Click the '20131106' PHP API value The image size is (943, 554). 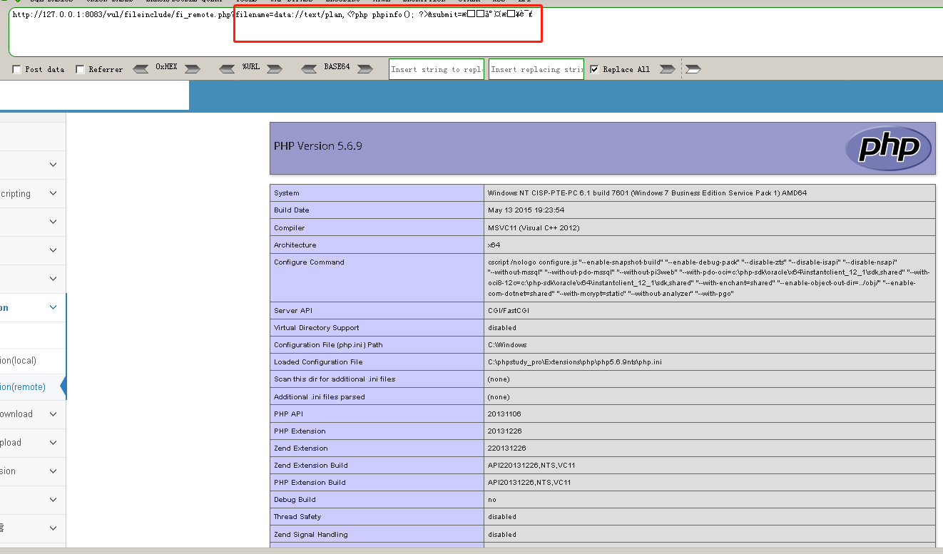(x=504, y=414)
